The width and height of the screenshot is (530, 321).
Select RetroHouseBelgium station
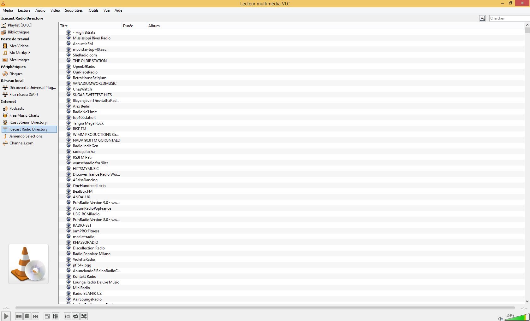pyautogui.click(x=89, y=78)
